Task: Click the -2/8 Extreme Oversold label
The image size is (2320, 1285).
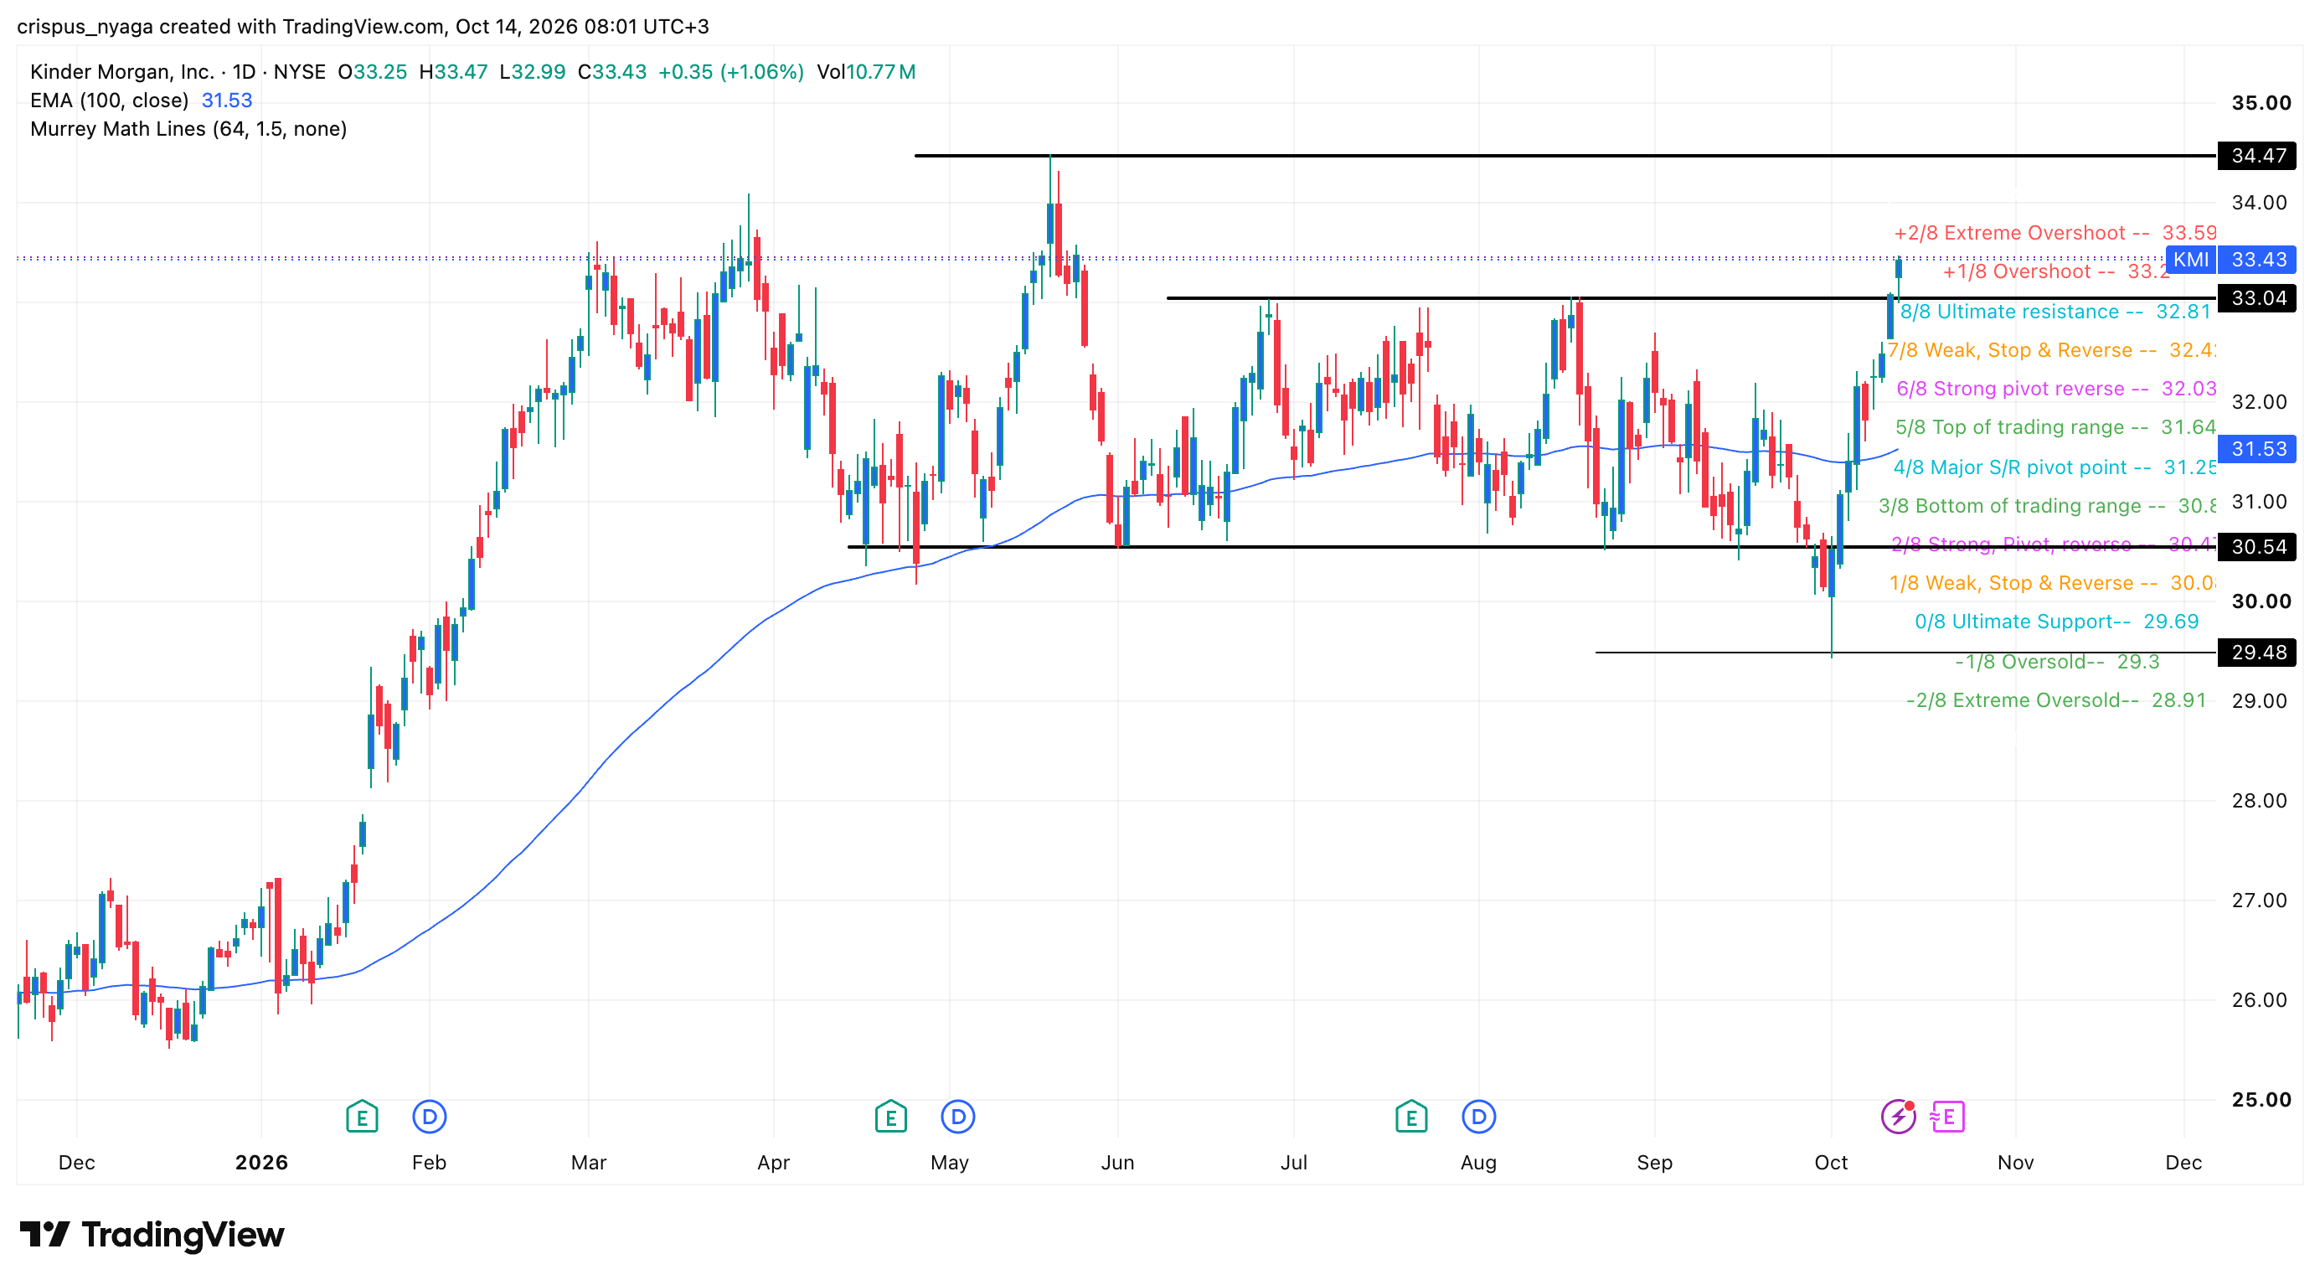Action: click(x=2056, y=700)
